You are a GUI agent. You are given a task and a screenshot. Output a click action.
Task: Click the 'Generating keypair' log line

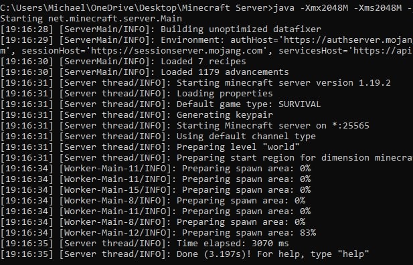click(x=137, y=115)
